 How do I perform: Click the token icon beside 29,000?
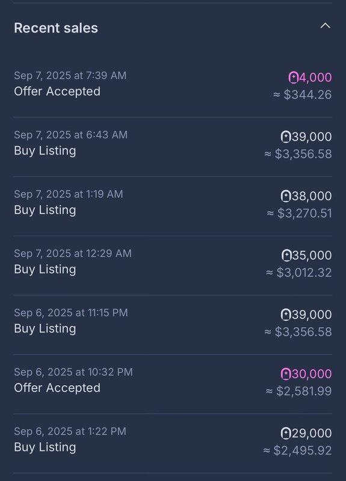285,433
